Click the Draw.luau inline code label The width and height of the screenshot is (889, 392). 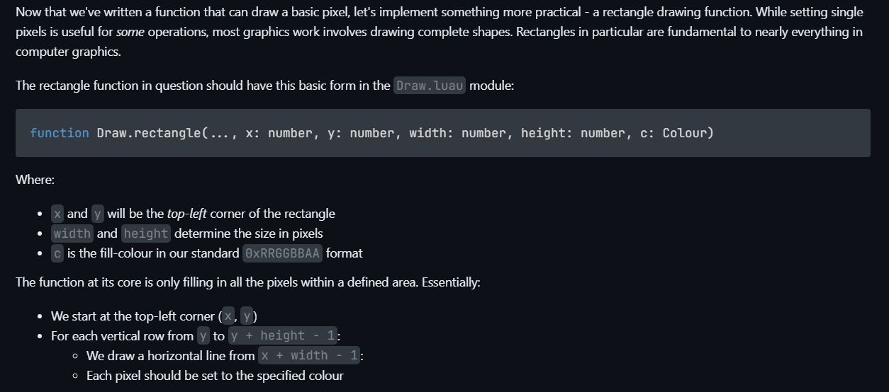click(430, 86)
